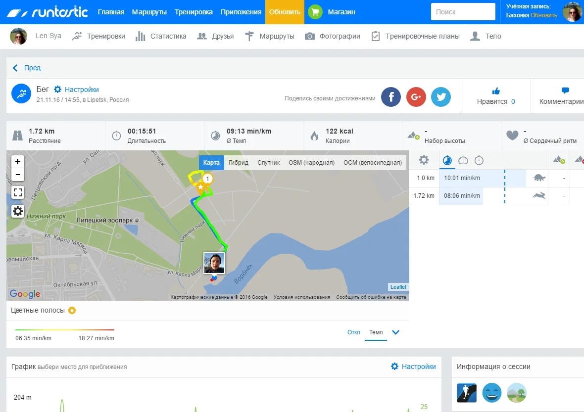Zoom out on the map
Screen dimensions: 584x412
coord(18,175)
